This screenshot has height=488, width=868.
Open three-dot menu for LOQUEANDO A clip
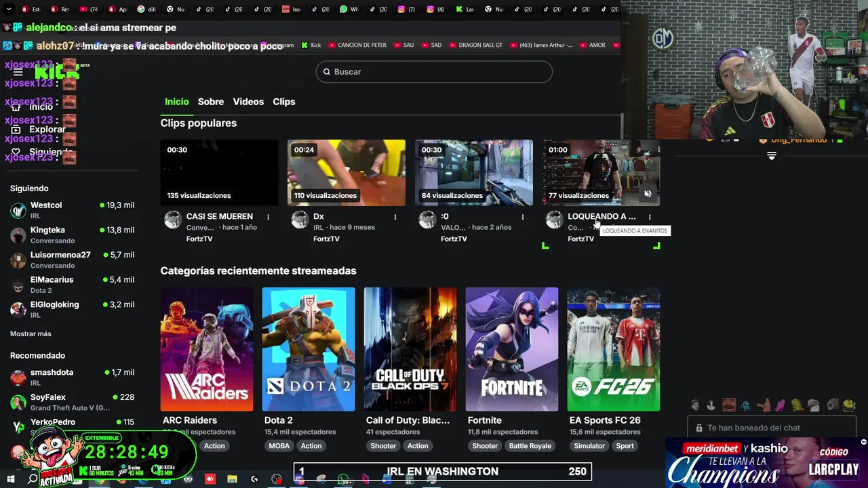(x=650, y=217)
